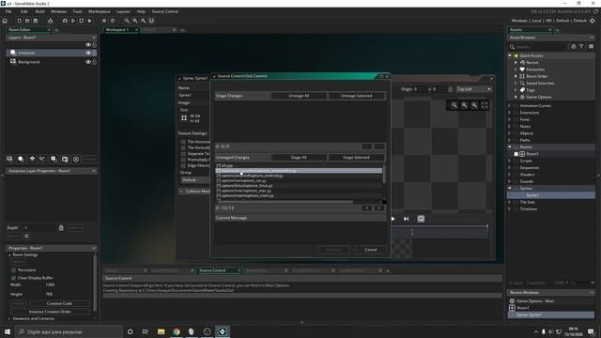Open the Marketplace menu
The image size is (601, 338).
100,11
